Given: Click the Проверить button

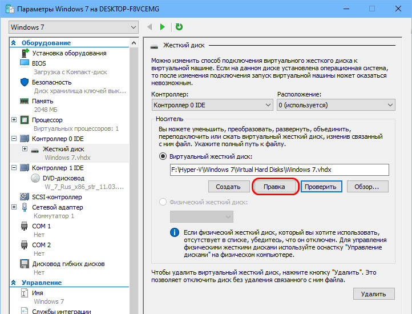Looking at the screenshot, I should [321, 187].
